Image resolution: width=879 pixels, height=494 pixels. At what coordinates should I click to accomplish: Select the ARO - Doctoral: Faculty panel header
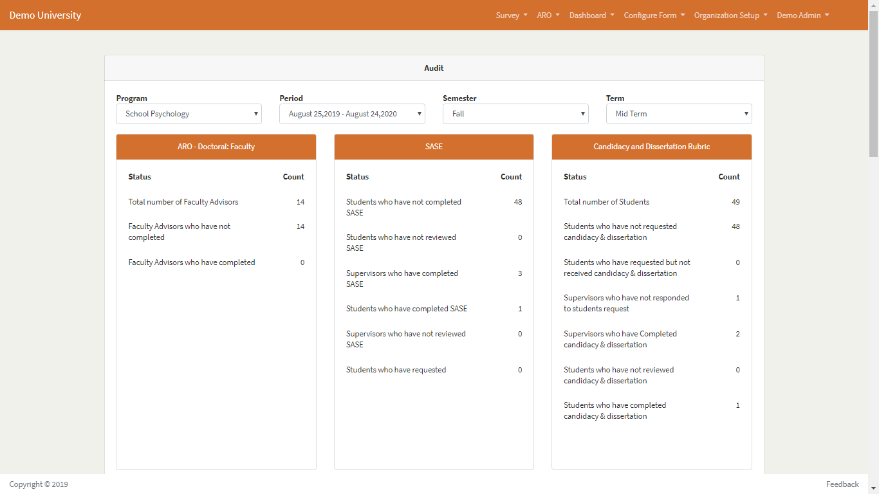pos(216,147)
